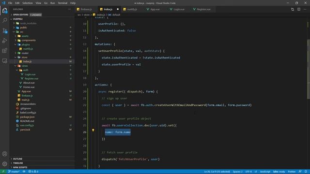This screenshot has height=174, width=310.
Task: Open the View menu
Action: tap(38, 3)
